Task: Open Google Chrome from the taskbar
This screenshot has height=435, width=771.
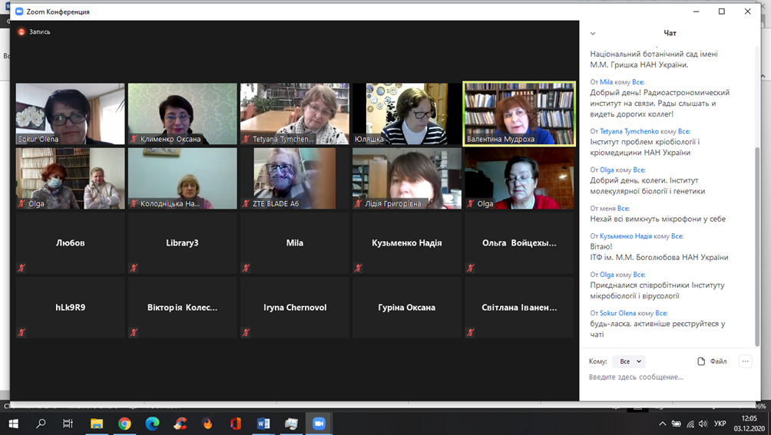Action: [x=124, y=423]
